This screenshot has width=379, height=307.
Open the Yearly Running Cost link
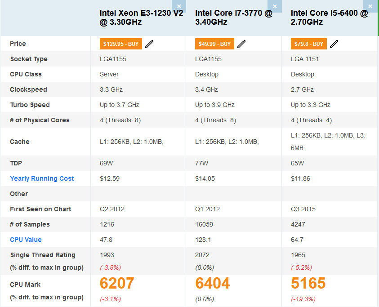point(42,178)
